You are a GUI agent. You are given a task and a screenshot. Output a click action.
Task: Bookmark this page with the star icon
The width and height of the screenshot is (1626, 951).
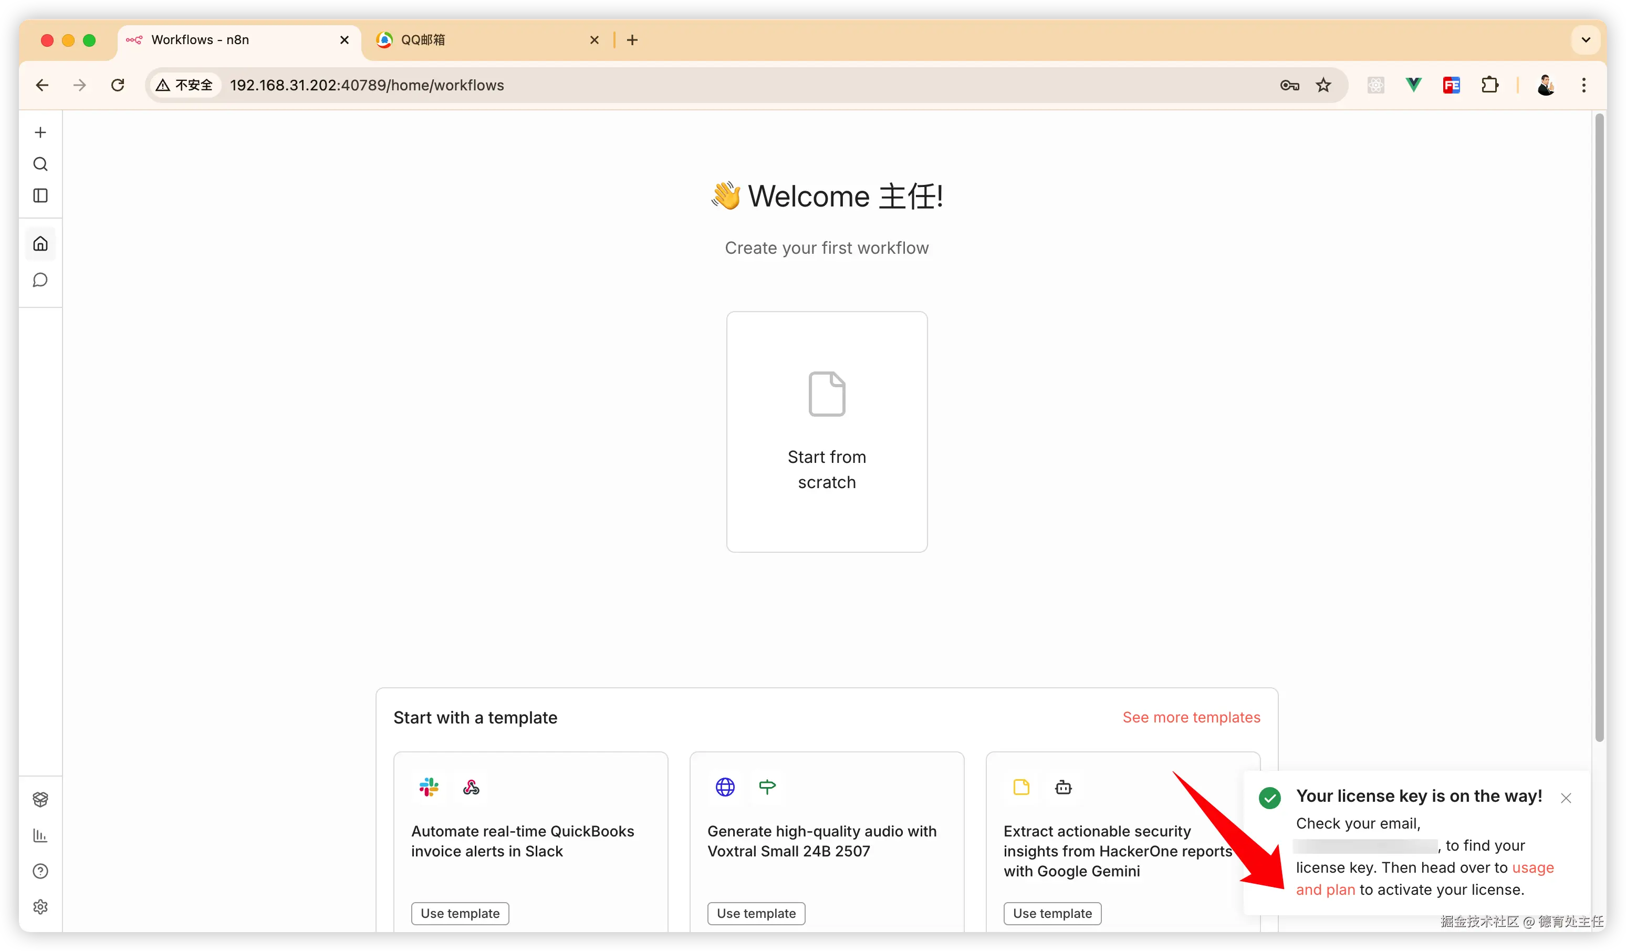pos(1323,85)
